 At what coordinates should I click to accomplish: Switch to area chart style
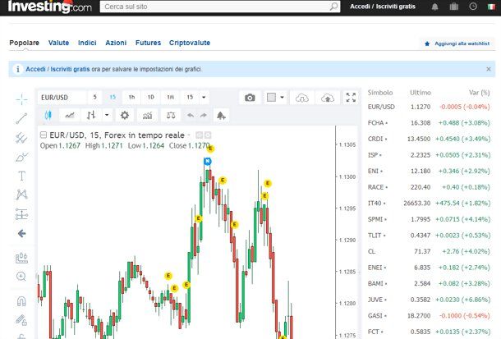point(70,115)
